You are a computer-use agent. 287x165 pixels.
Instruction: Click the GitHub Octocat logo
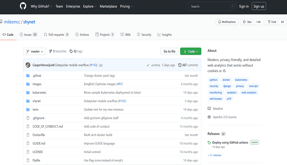pos(23,6)
